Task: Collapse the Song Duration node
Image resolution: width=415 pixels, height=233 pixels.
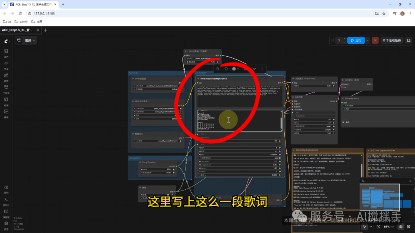Action: coord(140,162)
